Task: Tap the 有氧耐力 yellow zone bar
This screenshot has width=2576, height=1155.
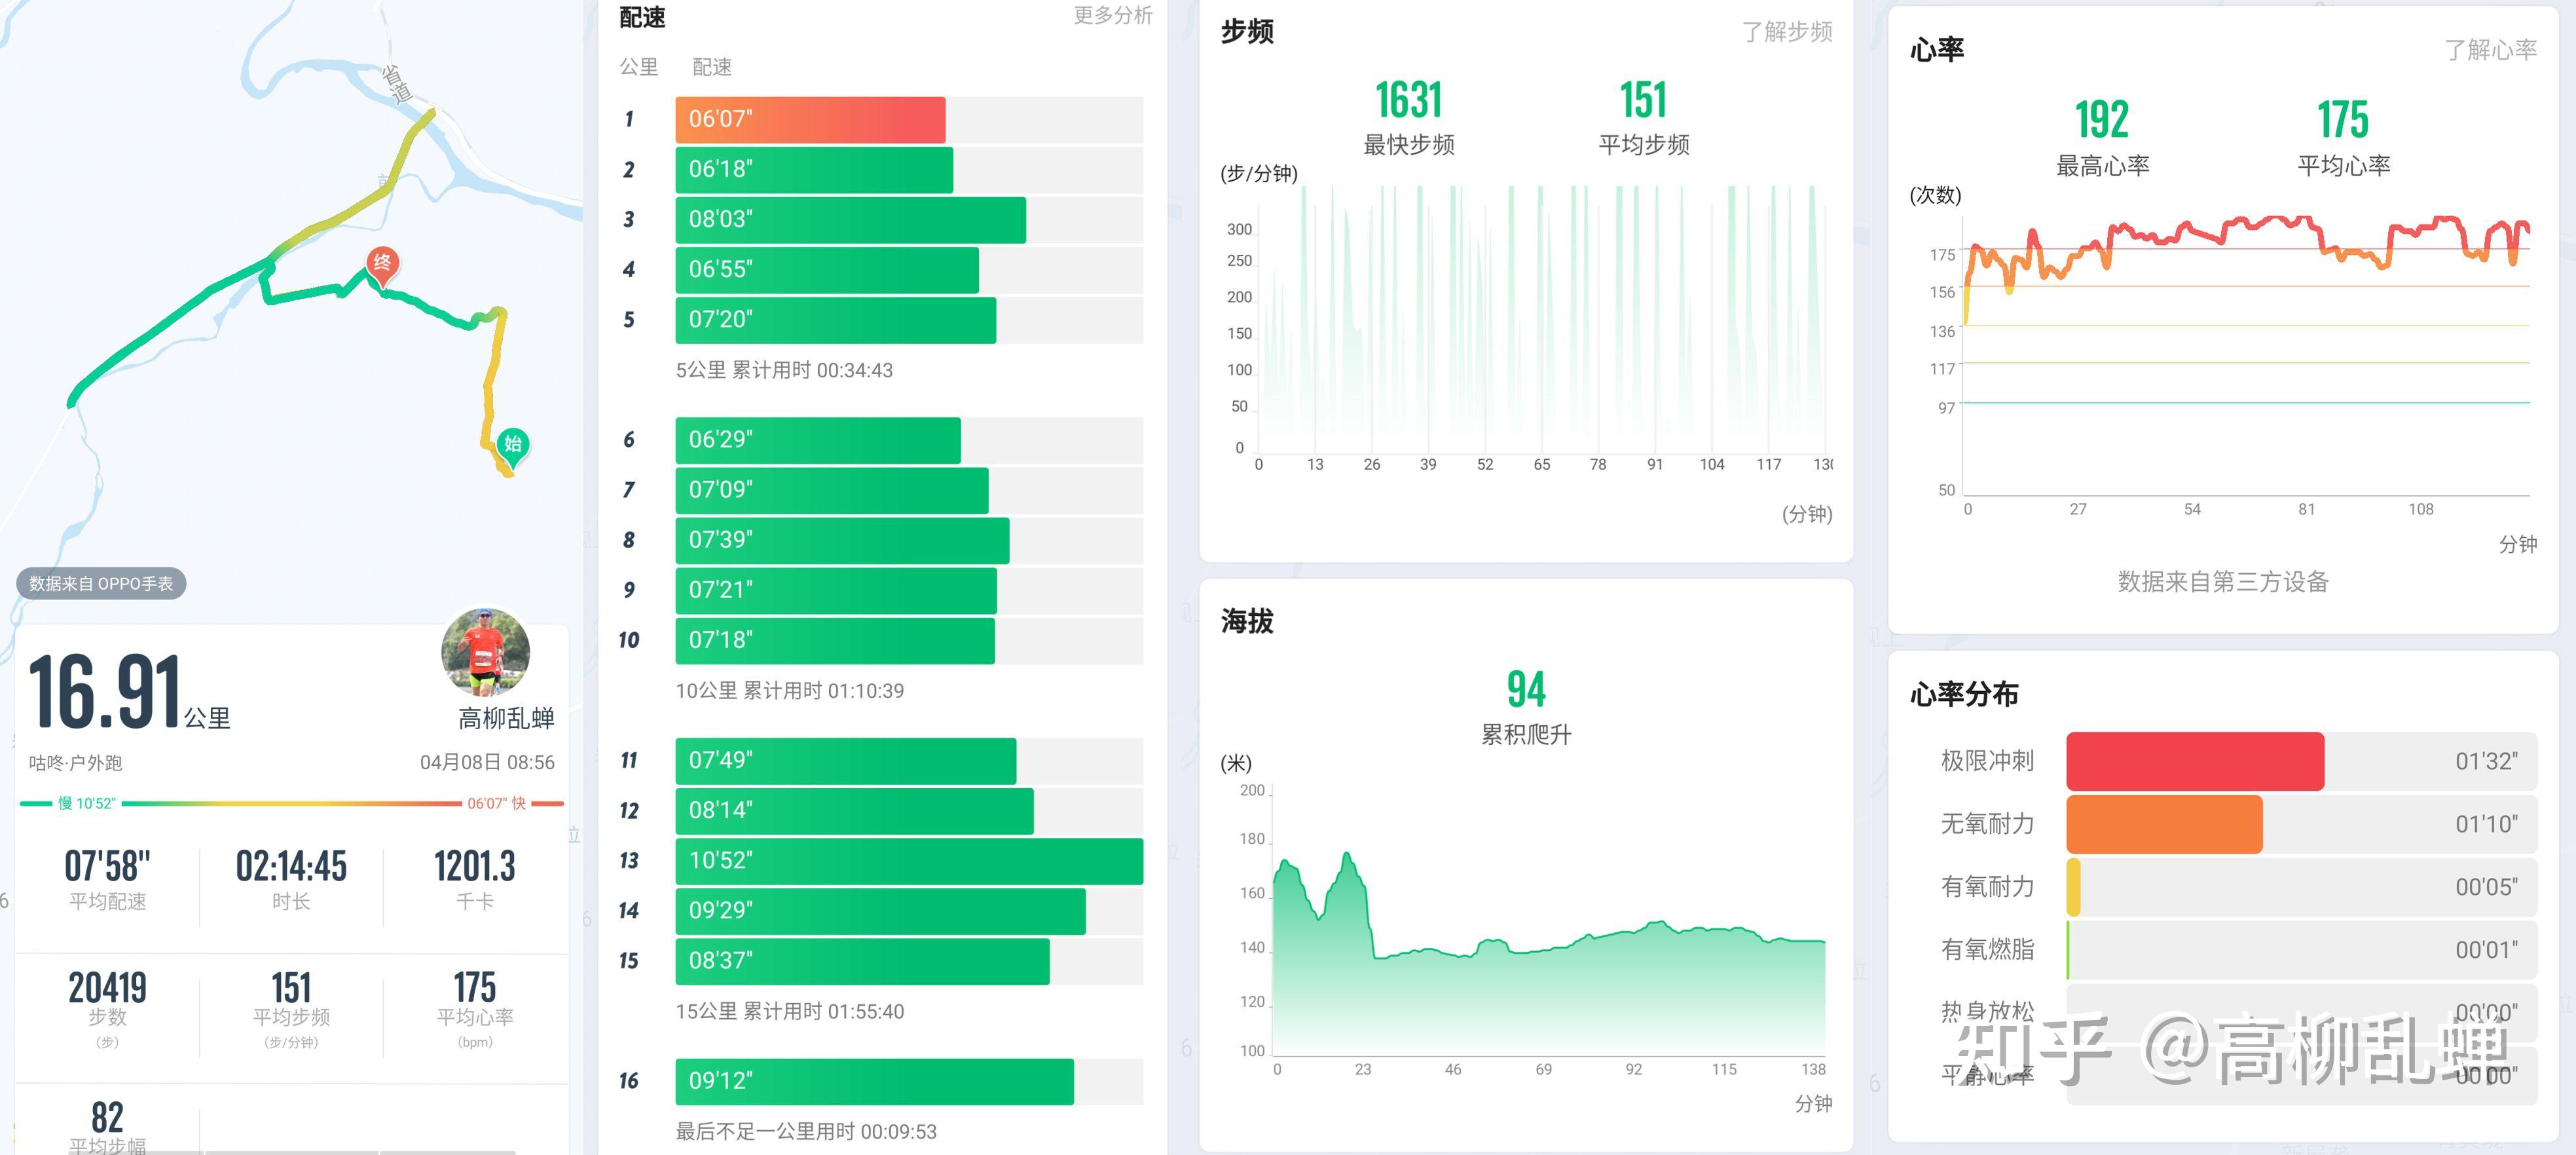Action: point(2074,887)
